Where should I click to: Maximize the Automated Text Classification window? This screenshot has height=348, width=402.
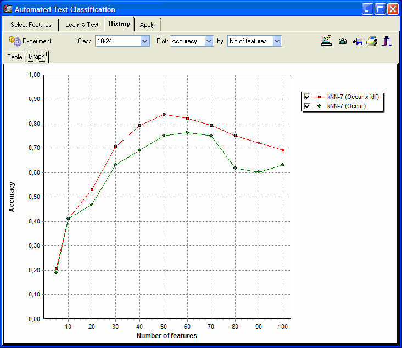pos(380,9)
